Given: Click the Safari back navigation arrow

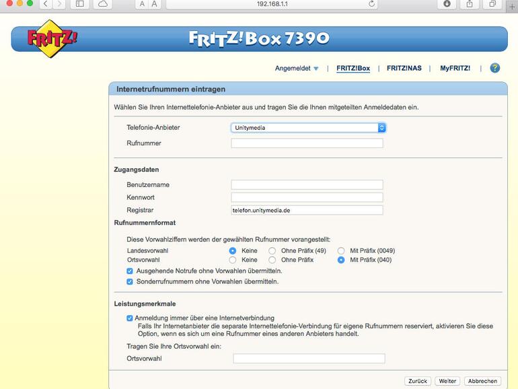Looking at the screenshot, I should coord(46,3).
